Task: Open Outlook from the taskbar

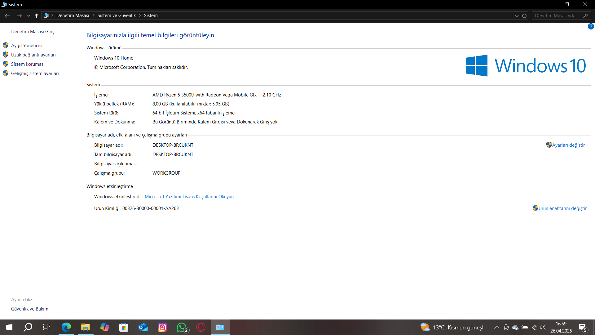Action: [x=143, y=327]
